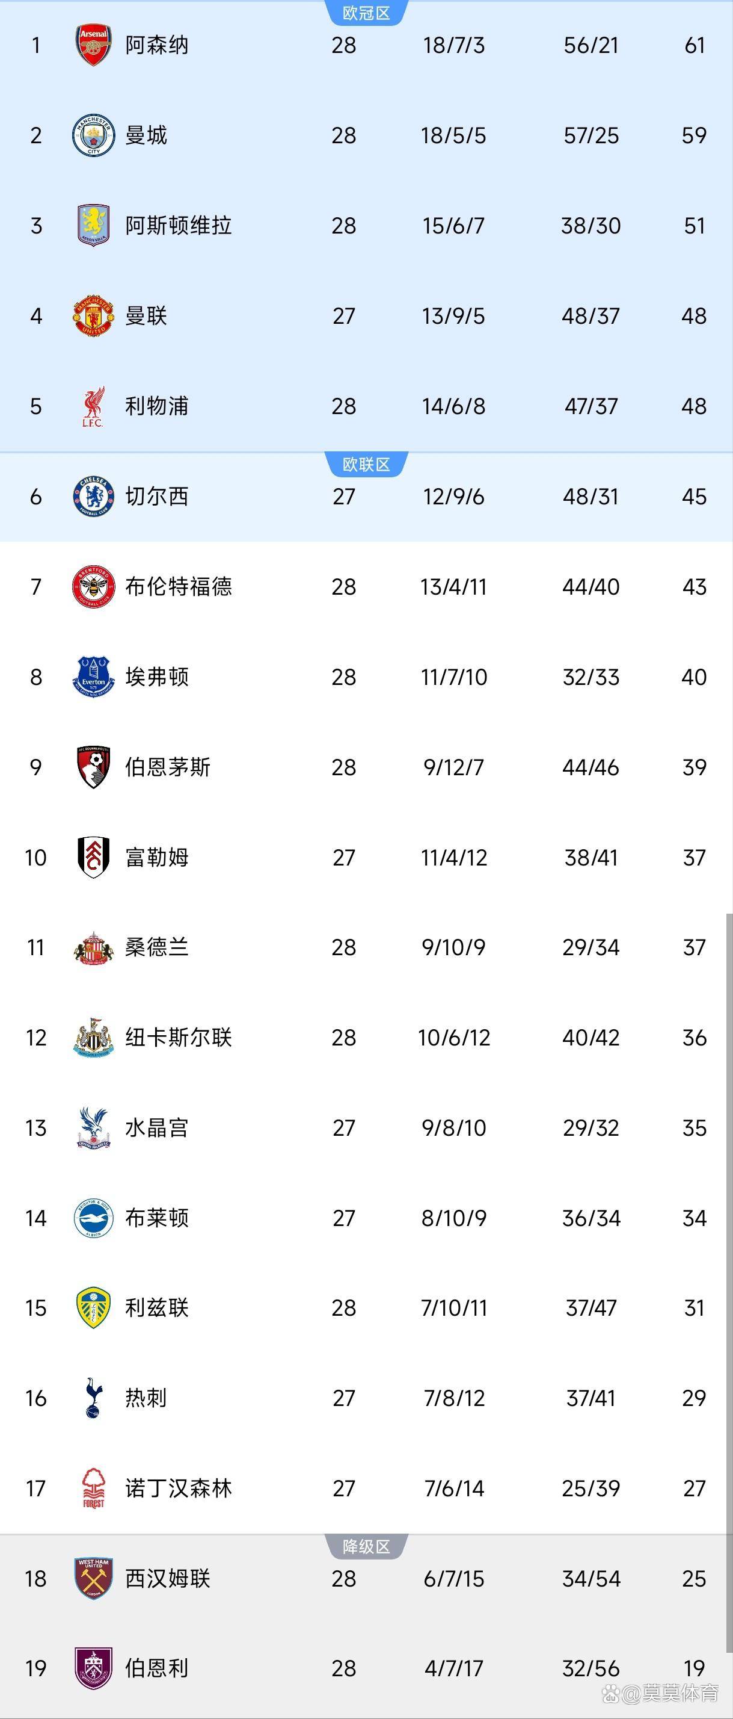Select the Chelsea badge
The width and height of the screenshot is (733, 1719).
pyautogui.click(x=94, y=497)
